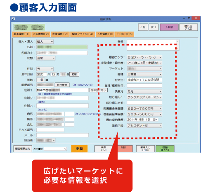Image resolution: width=215 pixels, height=195 pixels.
Task: Click the 検索[F9] button
Action: (x=104, y=149)
